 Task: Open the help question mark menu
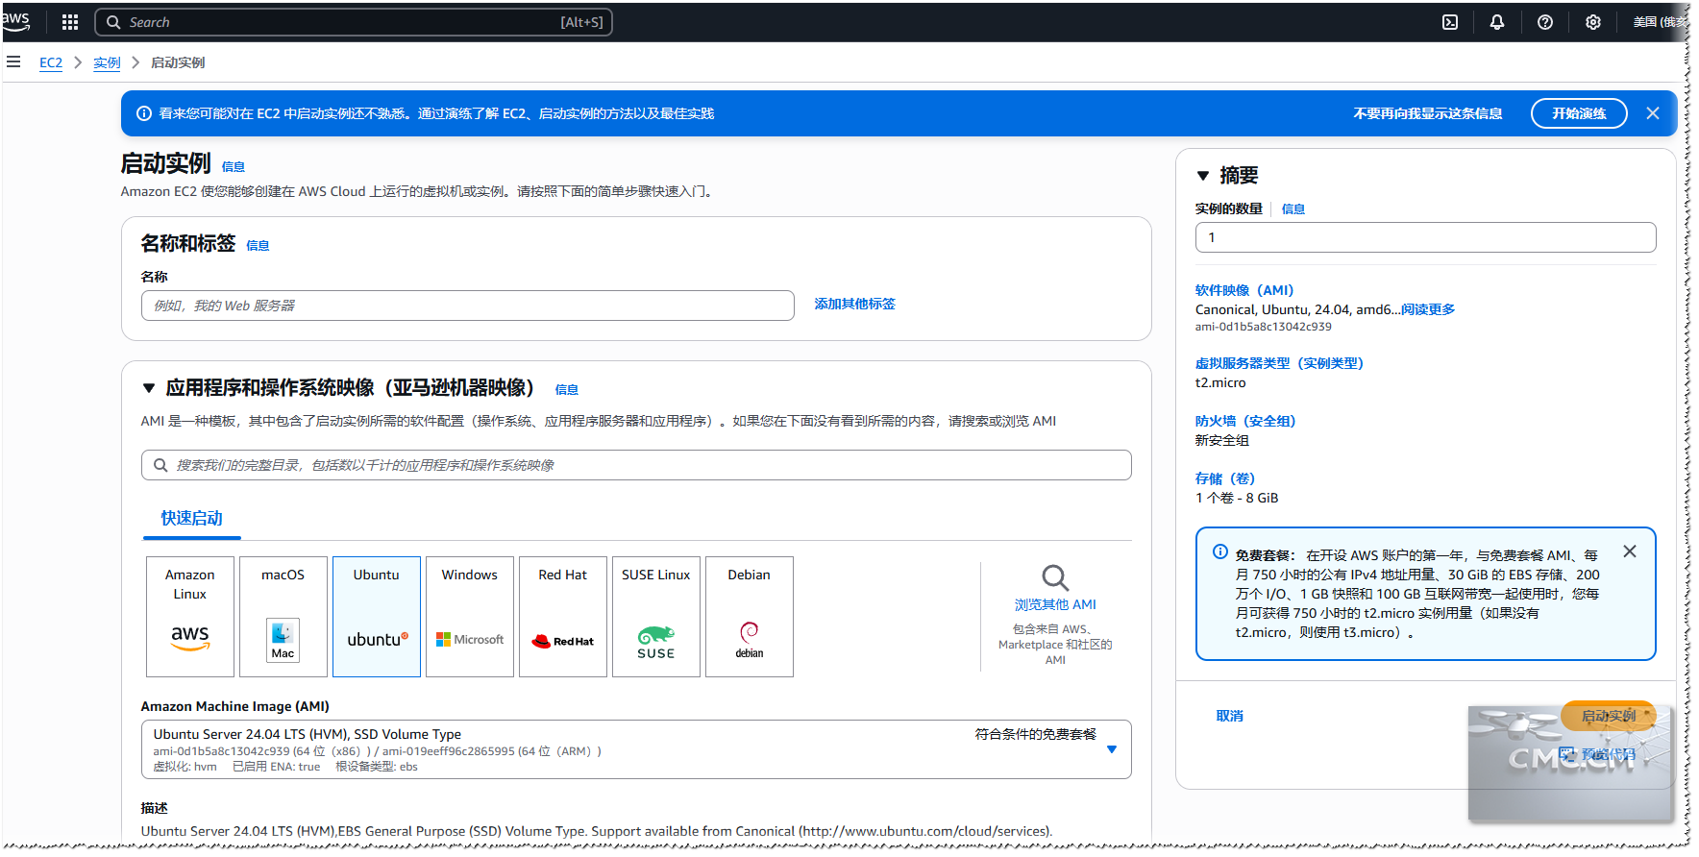tap(1545, 22)
